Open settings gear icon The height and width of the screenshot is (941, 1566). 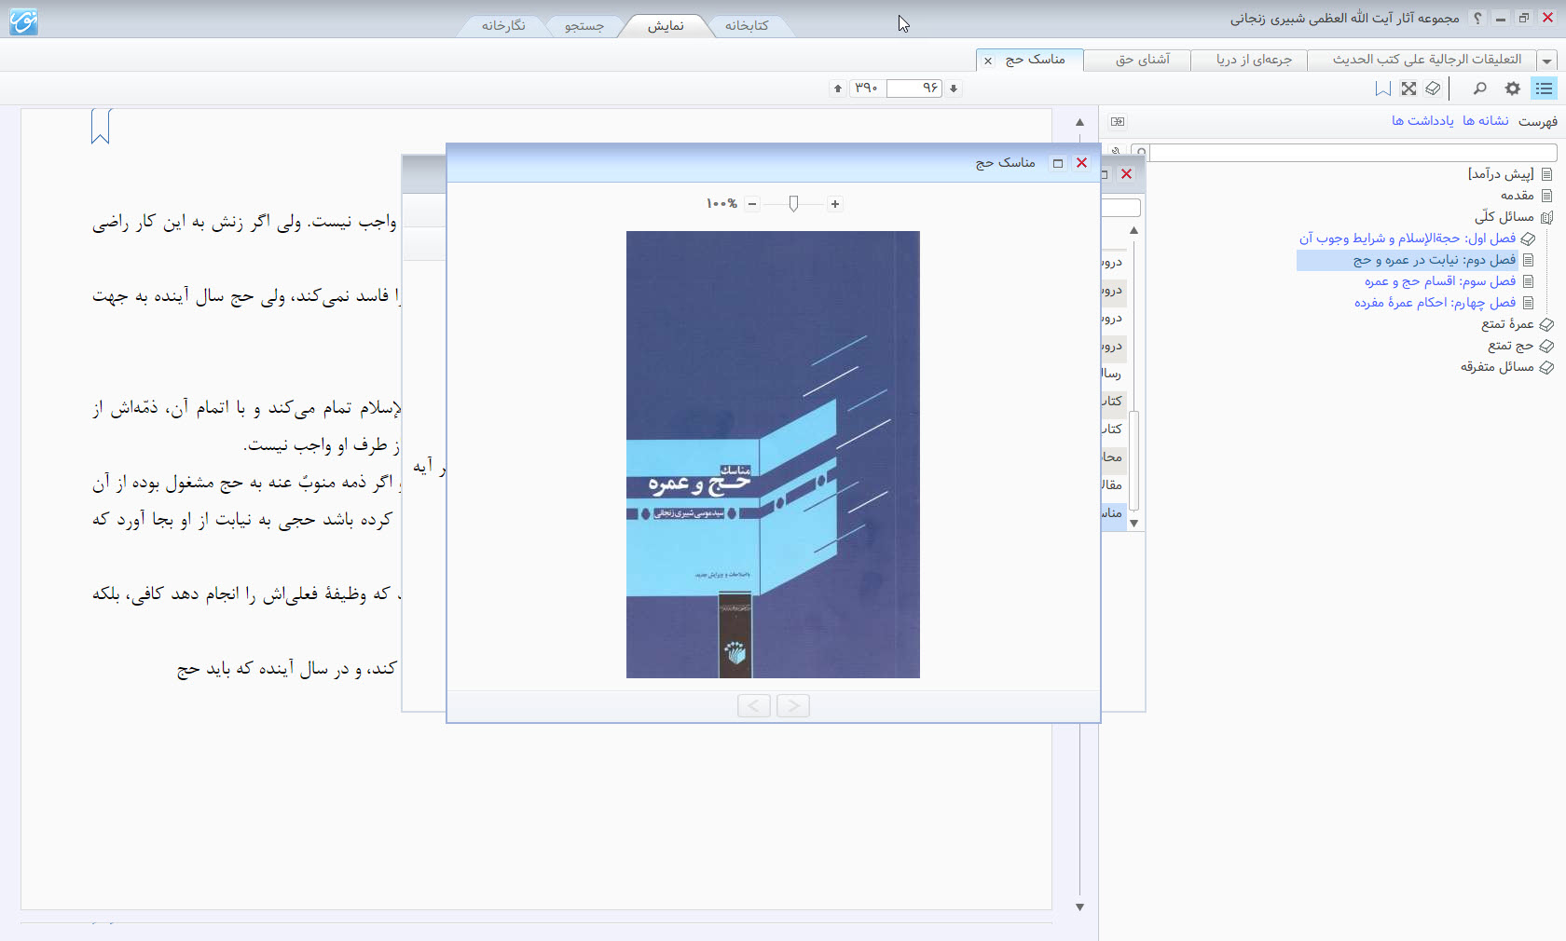pos(1513,89)
